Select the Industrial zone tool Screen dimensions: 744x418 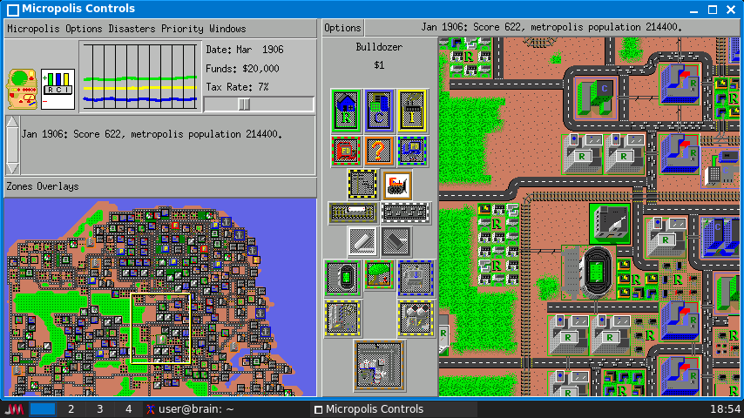coord(412,111)
